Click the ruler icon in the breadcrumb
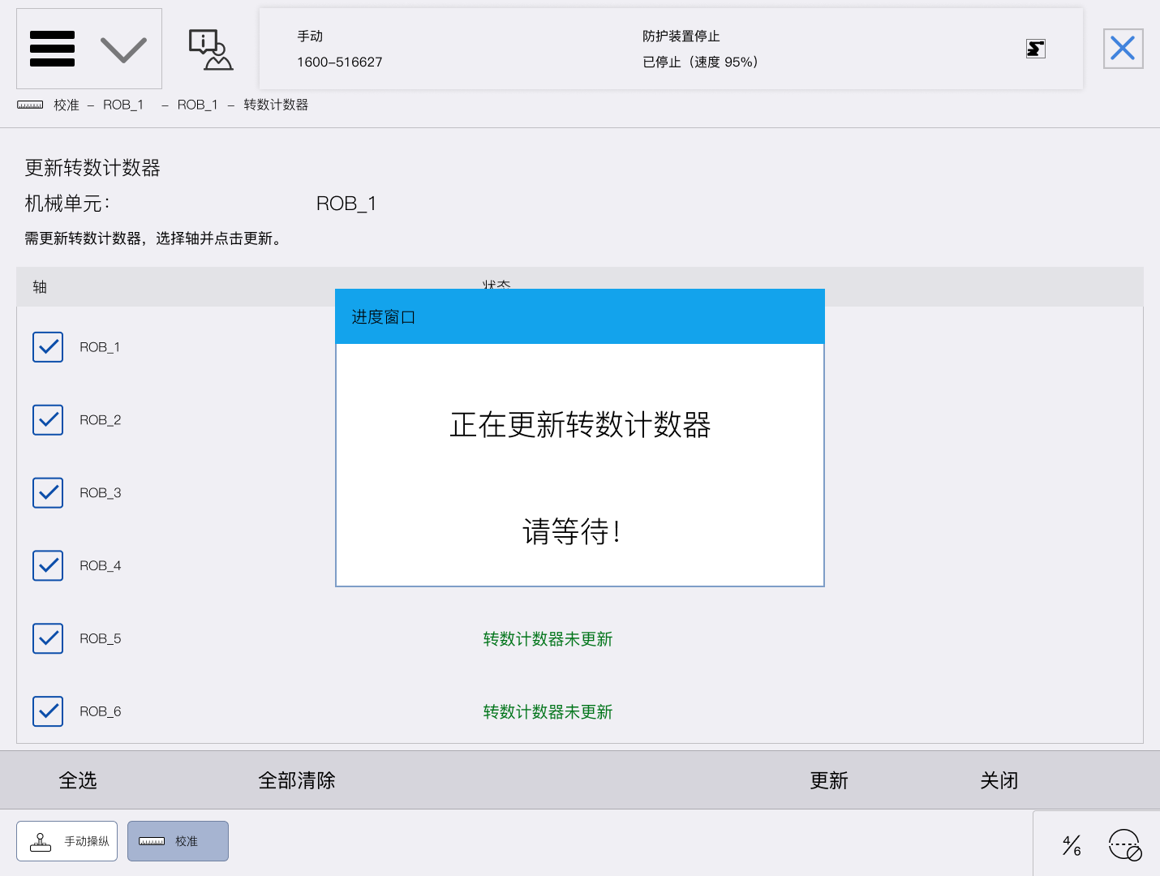This screenshot has width=1160, height=876. (x=30, y=105)
